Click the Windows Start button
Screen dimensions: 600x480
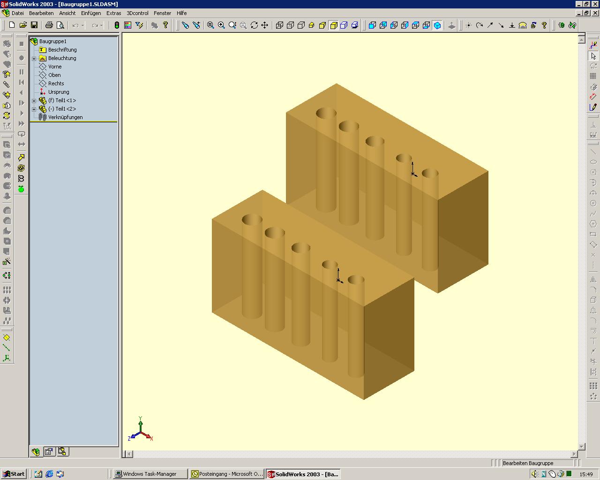14,474
